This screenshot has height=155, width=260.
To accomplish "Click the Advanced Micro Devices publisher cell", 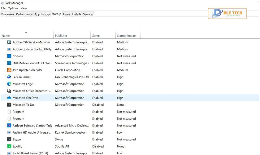I will click(72, 126).
